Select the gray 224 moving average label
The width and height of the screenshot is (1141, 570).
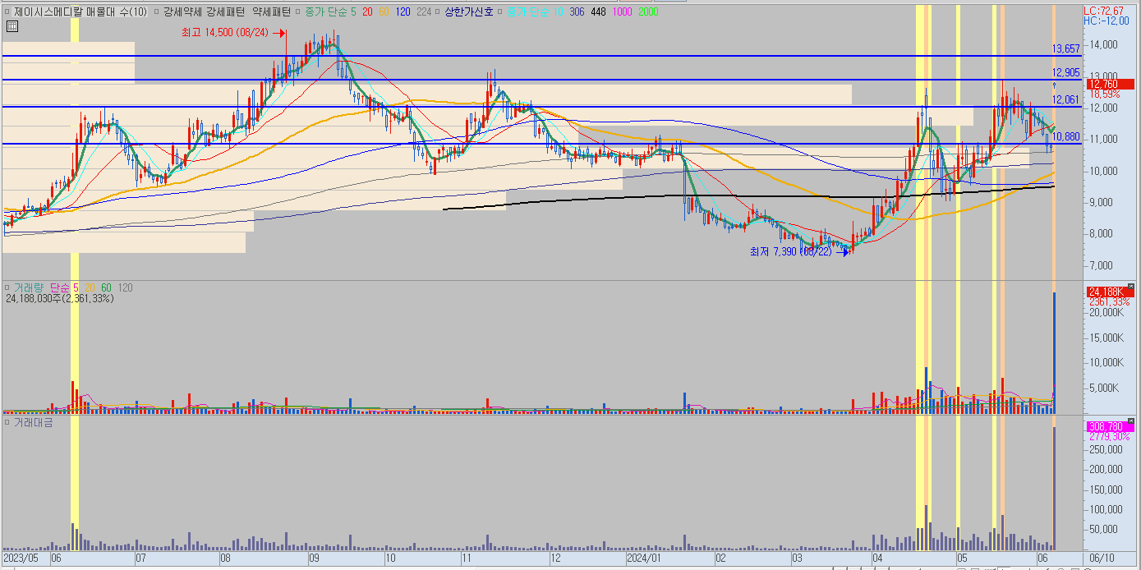(423, 11)
